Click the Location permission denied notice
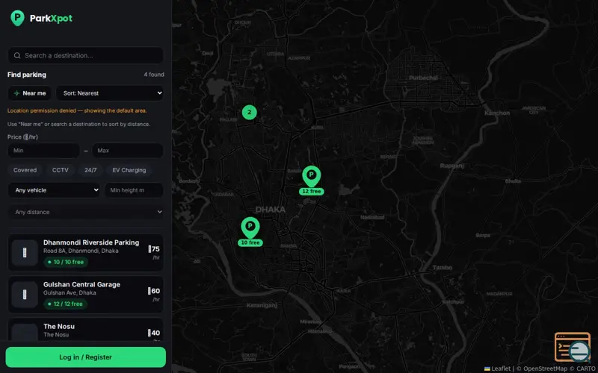598x373 pixels. click(x=77, y=110)
